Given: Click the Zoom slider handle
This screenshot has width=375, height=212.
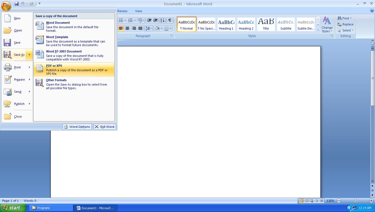Looking at the screenshot, I should pyautogui.click(x=355, y=201).
